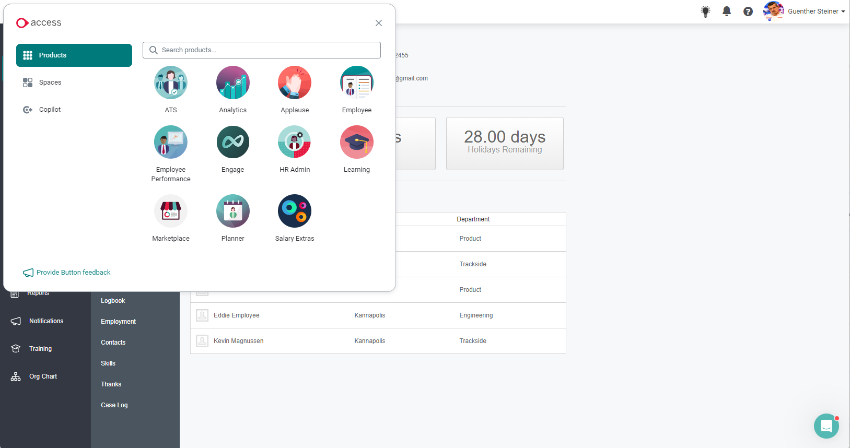The width and height of the screenshot is (850, 448).
Task: Open the Applause product icon
Action: tap(295, 82)
